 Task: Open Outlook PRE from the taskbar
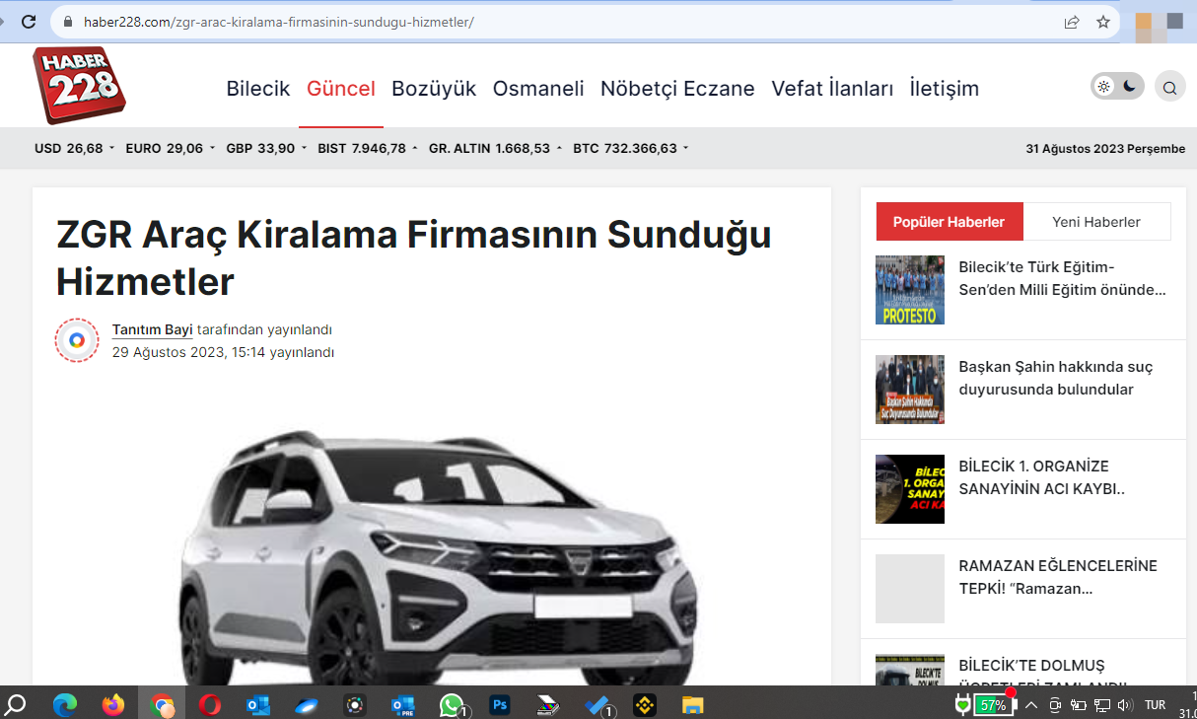coord(403,705)
